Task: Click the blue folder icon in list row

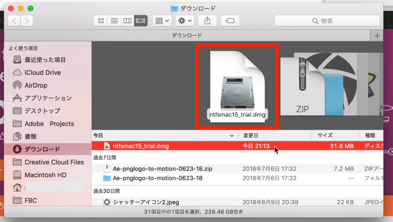Action: [x=107, y=178]
